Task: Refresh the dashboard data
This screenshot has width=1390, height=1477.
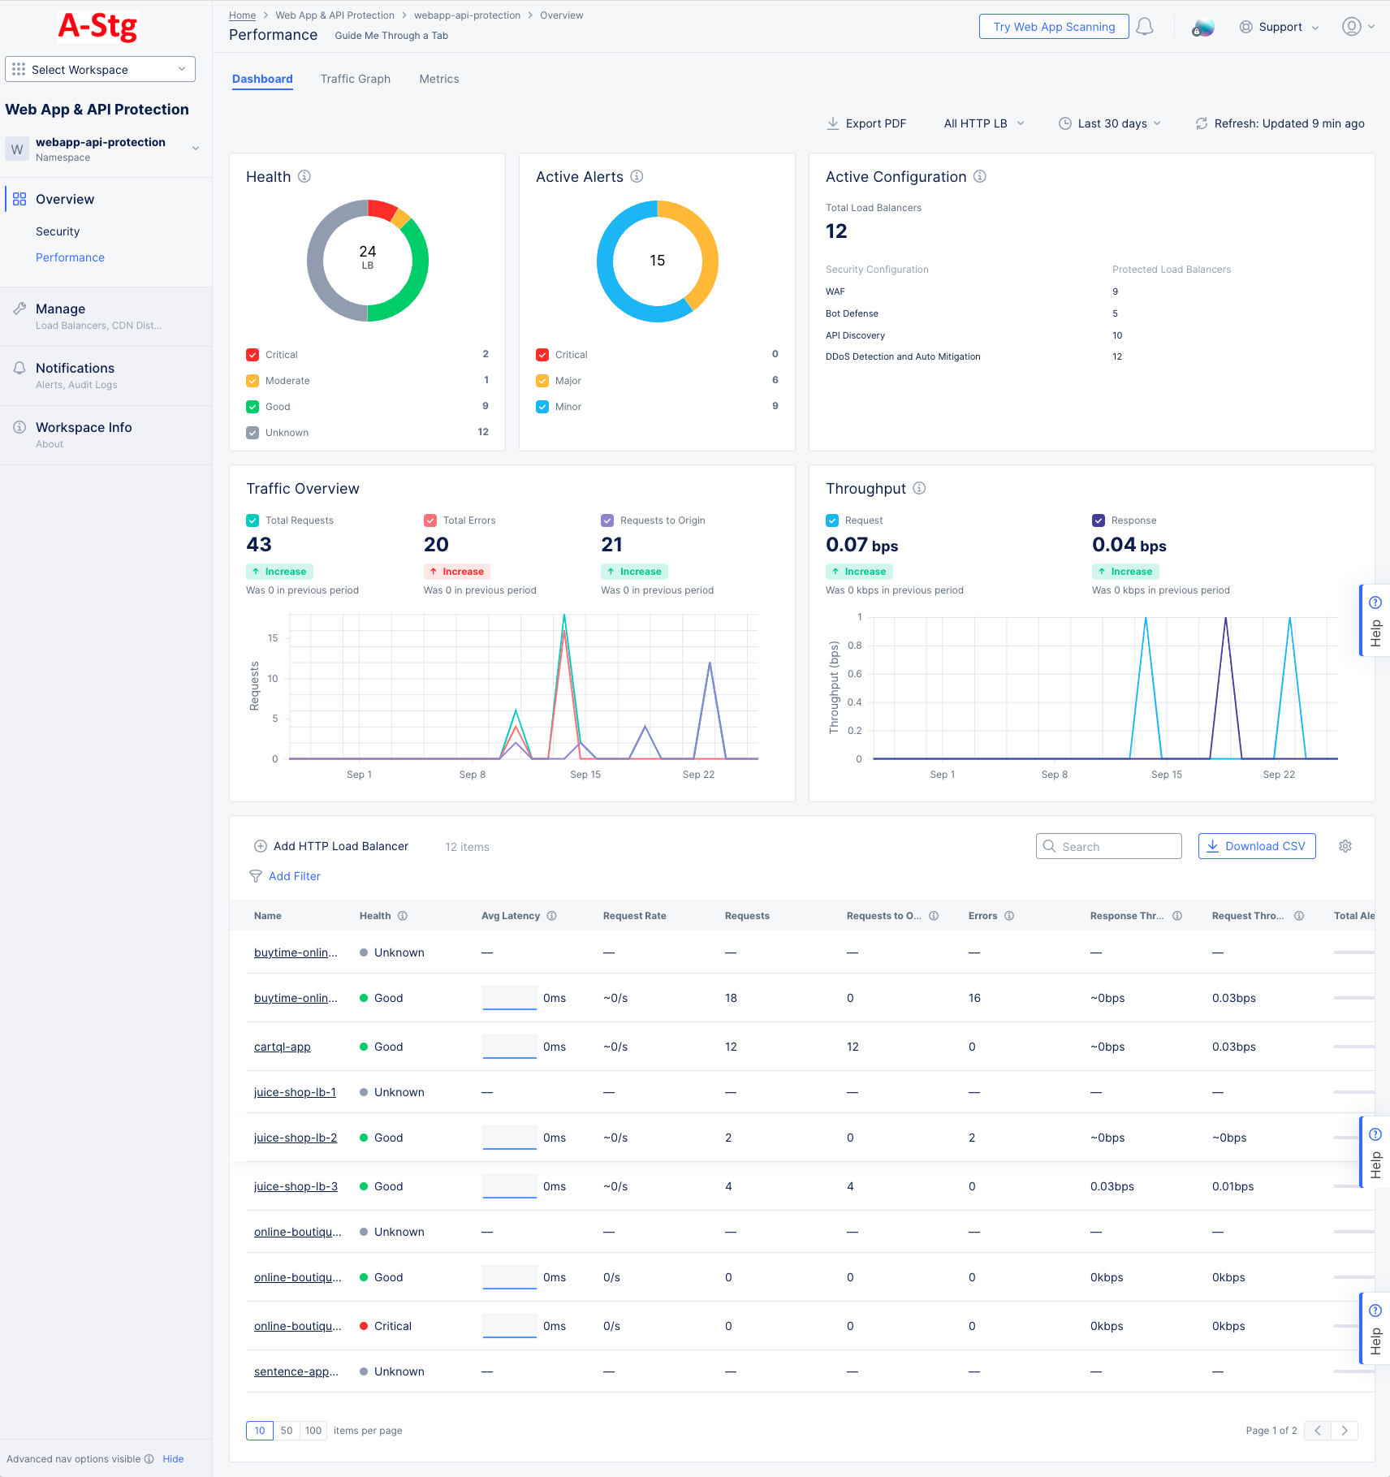Action: (x=1202, y=123)
